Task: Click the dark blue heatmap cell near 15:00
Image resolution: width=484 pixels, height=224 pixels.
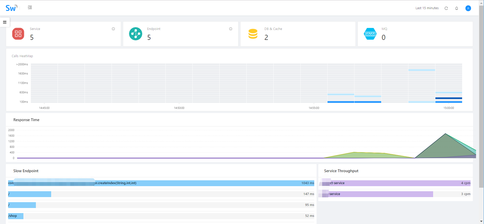Action: 449,98
